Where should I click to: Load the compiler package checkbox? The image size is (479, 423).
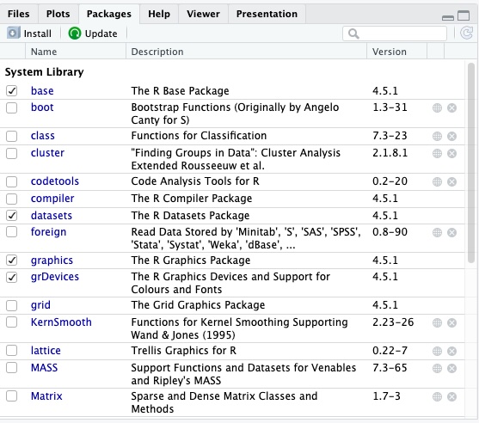[11, 199]
